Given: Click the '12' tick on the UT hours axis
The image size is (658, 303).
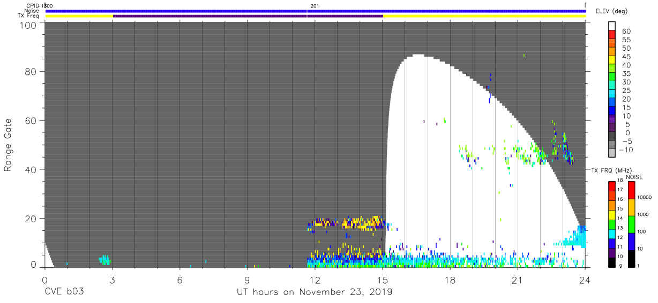Looking at the screenshot, I should pos(315,279).
